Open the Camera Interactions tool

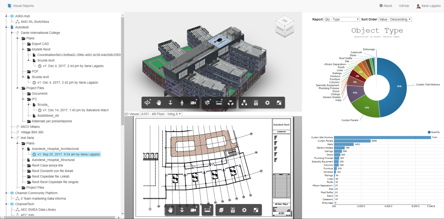(193, 102)
